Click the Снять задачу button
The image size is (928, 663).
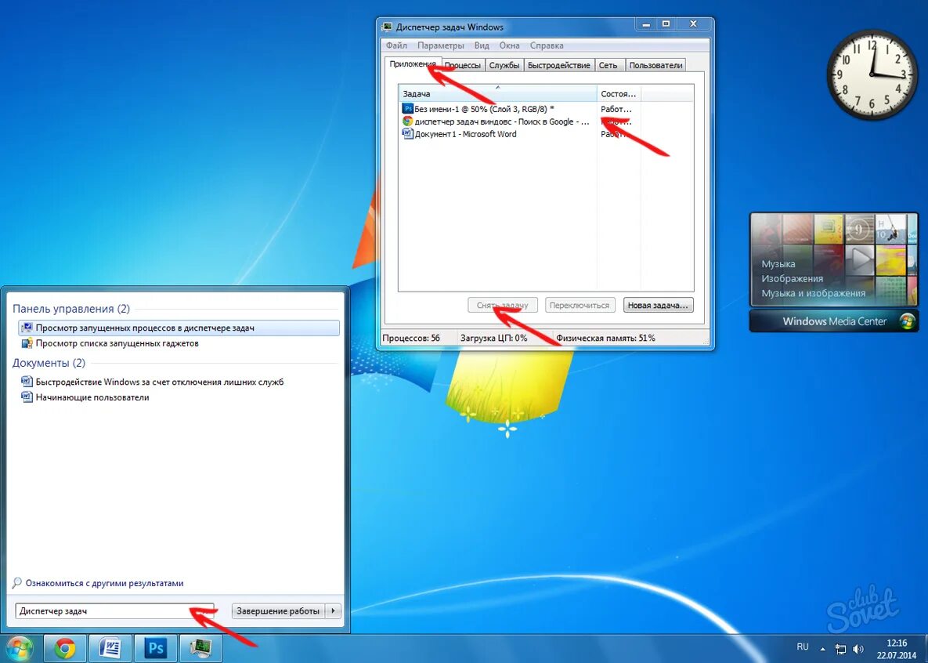coord(503,305)
